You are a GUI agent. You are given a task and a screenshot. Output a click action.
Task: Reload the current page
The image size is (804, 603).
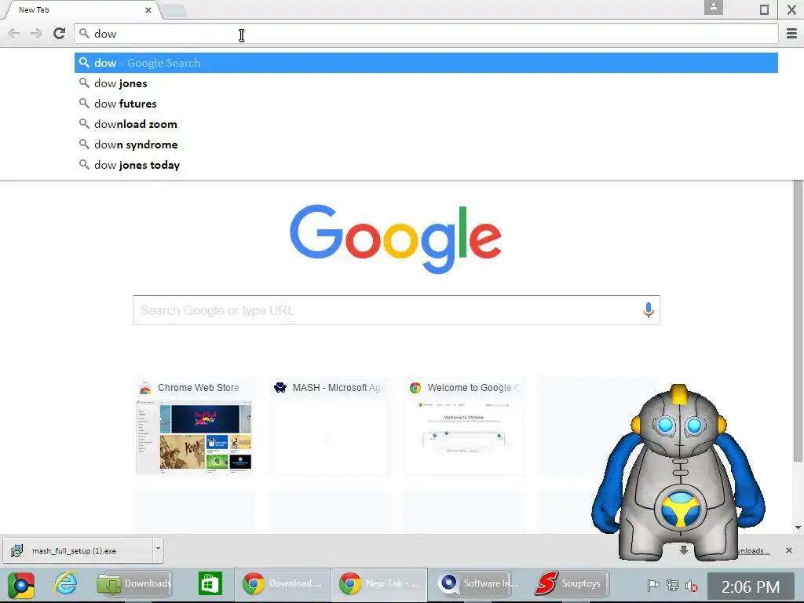click(60, 33)
